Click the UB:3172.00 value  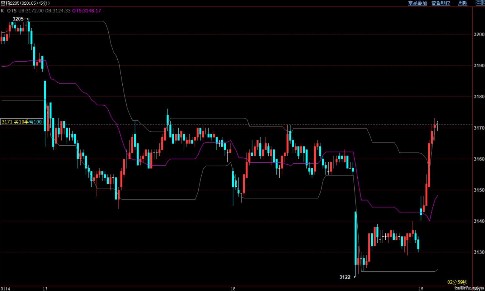pos(31,11)
